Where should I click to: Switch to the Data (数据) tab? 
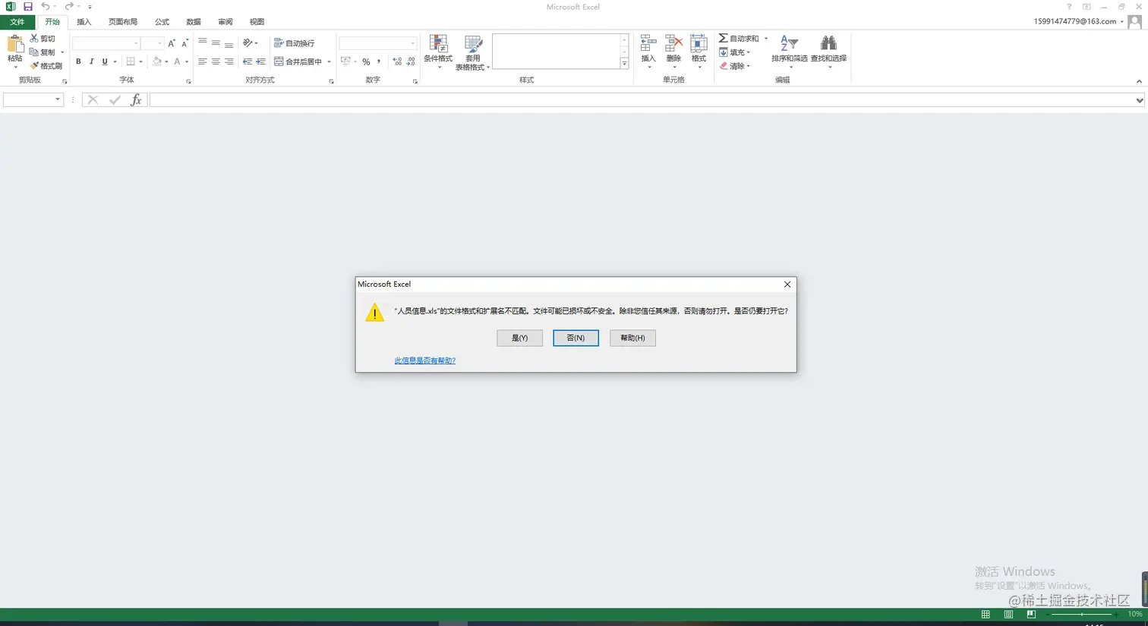tap(194, 22)
